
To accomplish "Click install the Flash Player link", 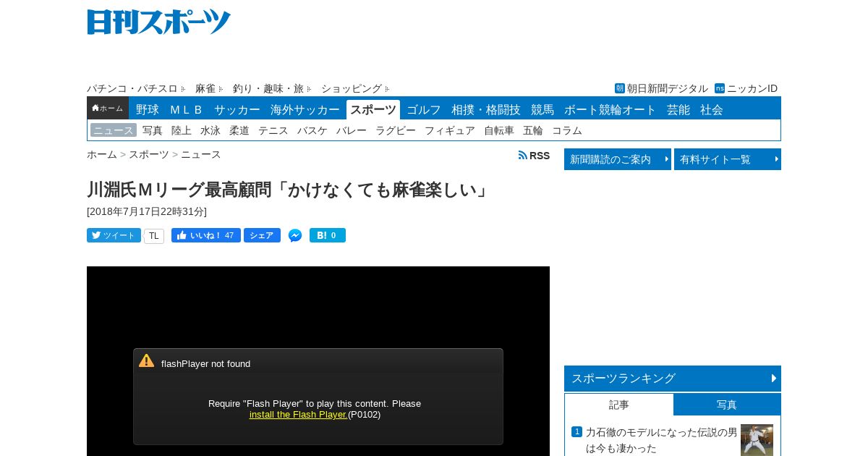I will pos(298,415).
